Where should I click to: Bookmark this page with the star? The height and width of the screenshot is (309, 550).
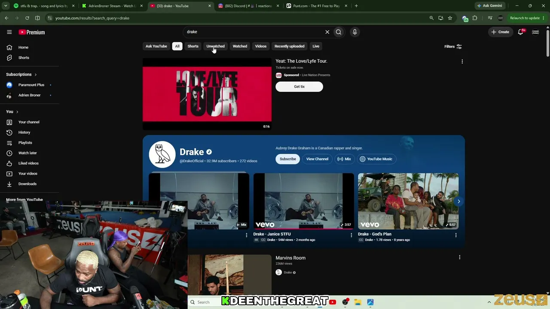(450, 18)
